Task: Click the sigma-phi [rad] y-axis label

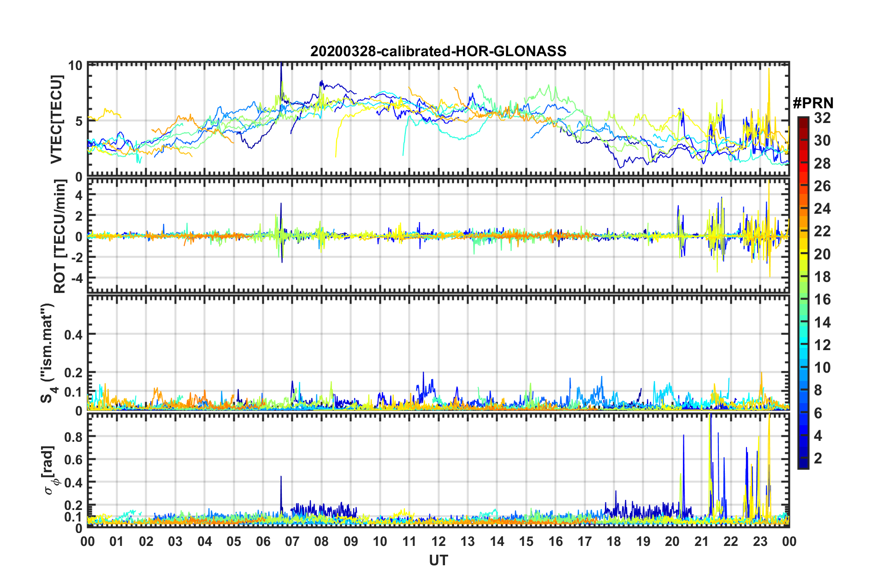Action: (x=50, y=470)
